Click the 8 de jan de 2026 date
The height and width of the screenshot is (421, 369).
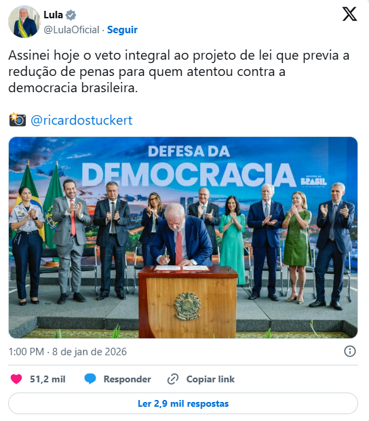89,352
